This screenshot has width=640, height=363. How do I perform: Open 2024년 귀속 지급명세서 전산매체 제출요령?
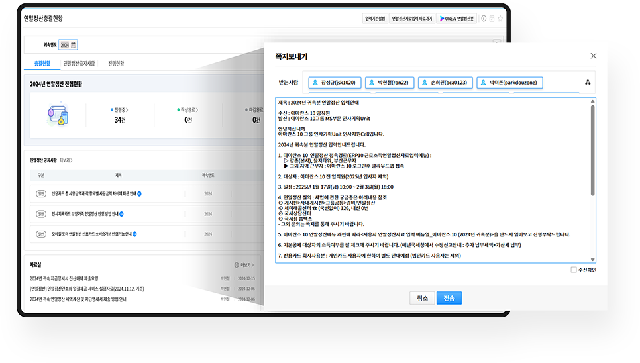[64, 279]
